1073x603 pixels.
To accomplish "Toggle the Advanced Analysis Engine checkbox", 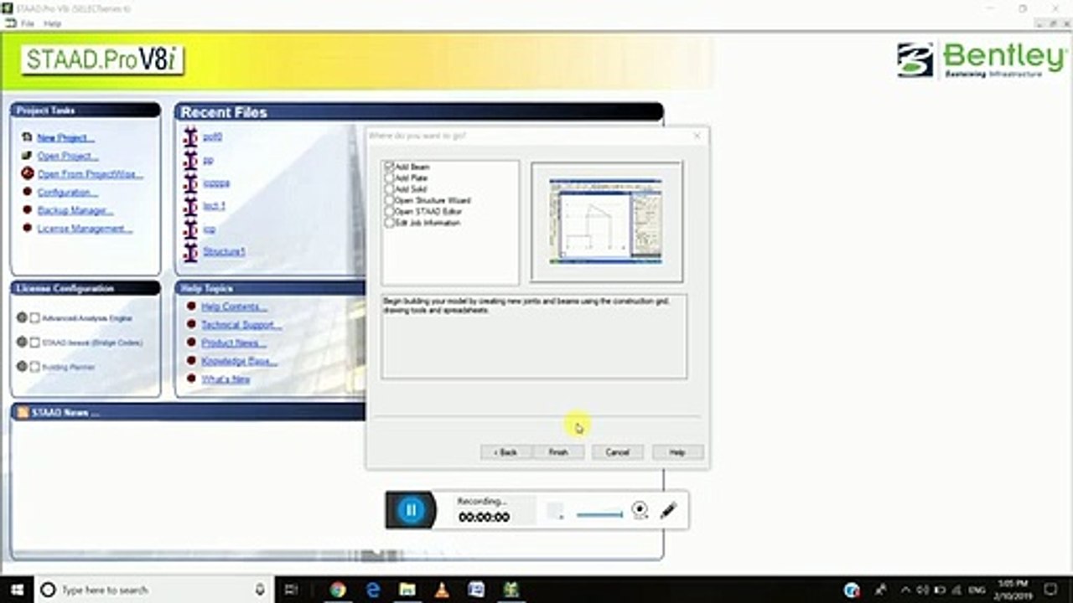I will (35, 318).
